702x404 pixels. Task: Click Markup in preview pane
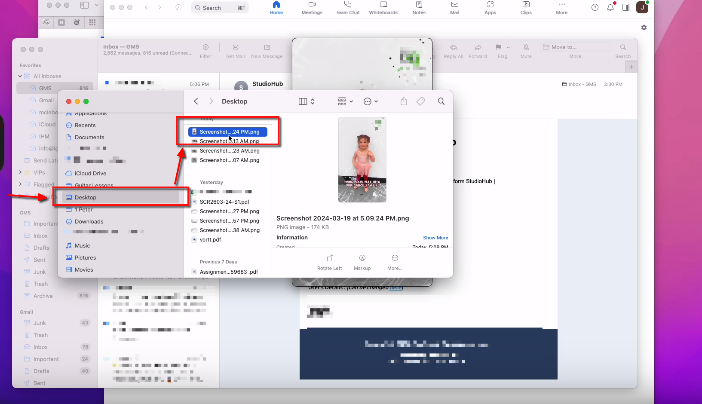tap(362, 263)
